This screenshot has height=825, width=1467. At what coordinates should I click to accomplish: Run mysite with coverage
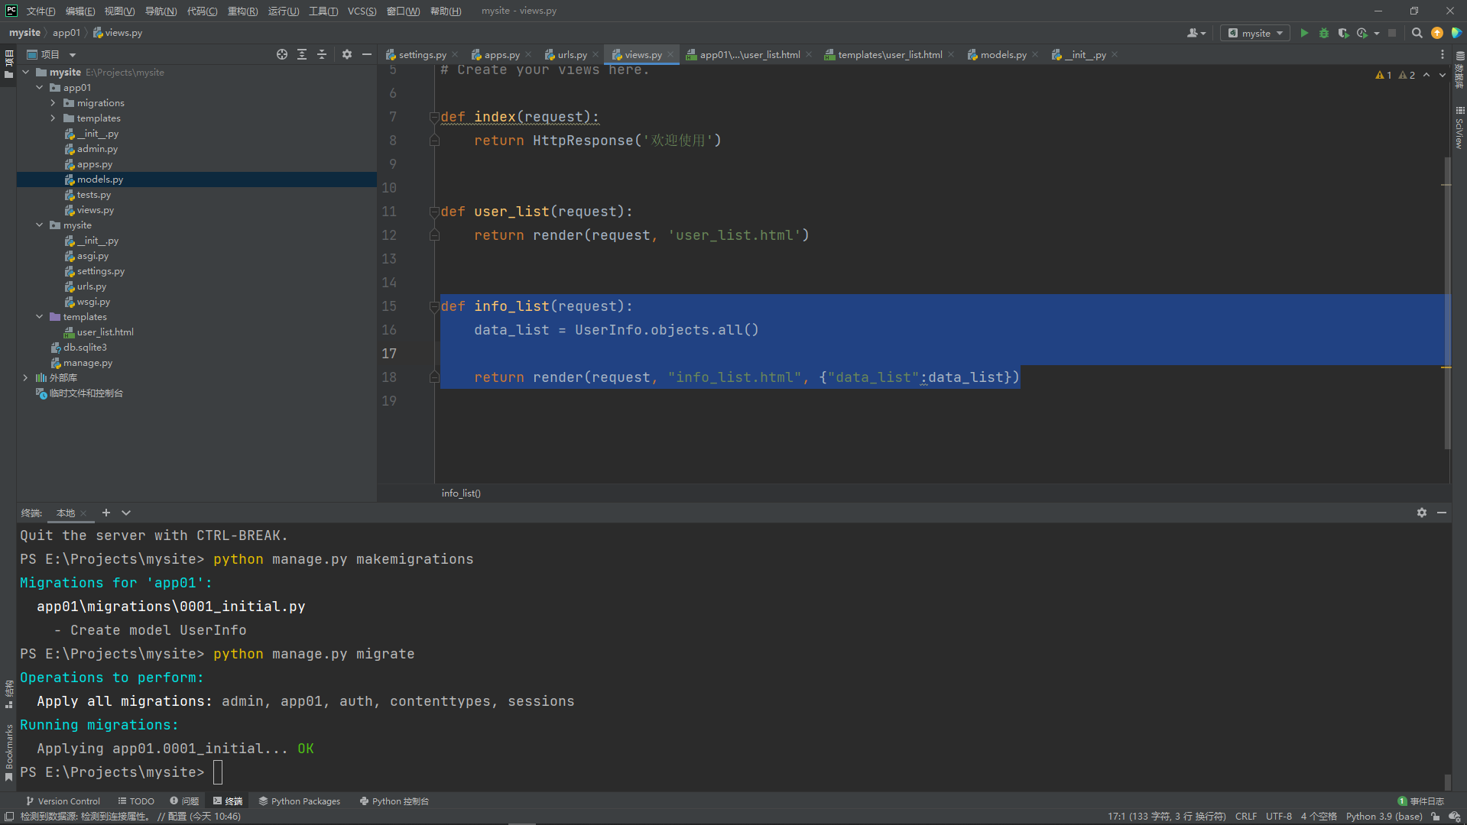pyautogui.click(x=1343, y=33)
